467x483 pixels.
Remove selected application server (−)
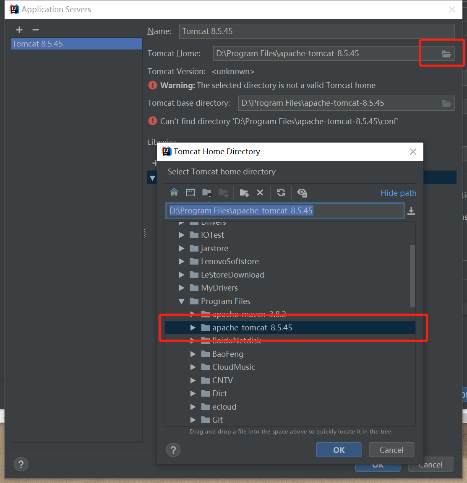[36, 30]
